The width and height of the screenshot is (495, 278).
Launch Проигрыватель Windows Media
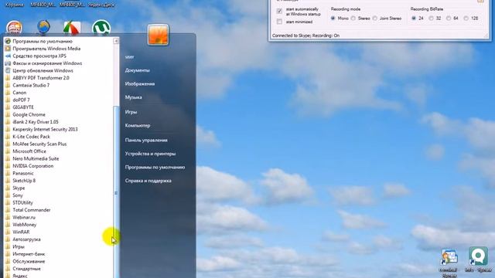[43, 49]
